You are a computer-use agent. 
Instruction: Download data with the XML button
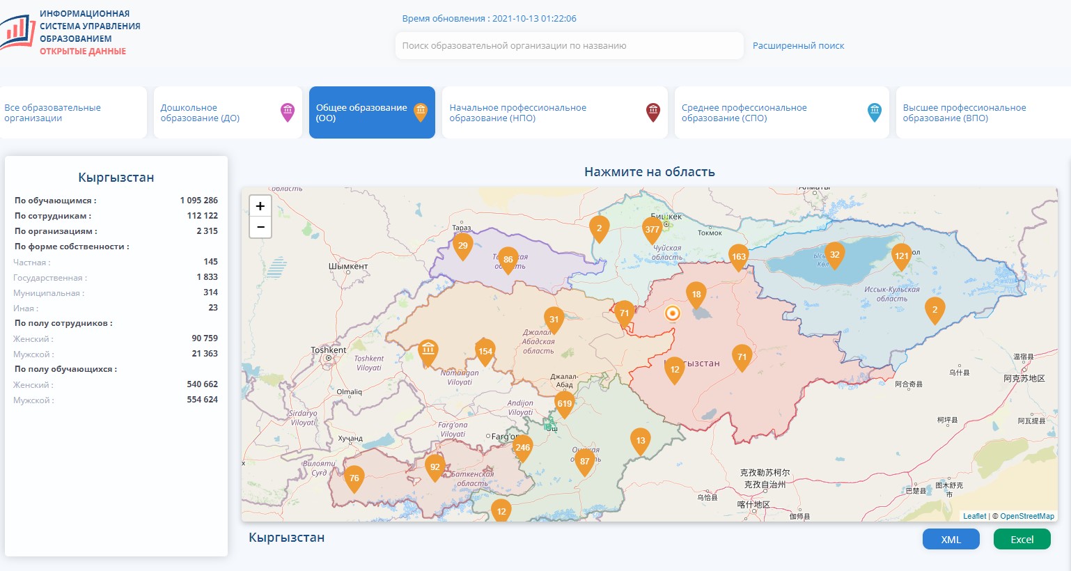point(951,540)
